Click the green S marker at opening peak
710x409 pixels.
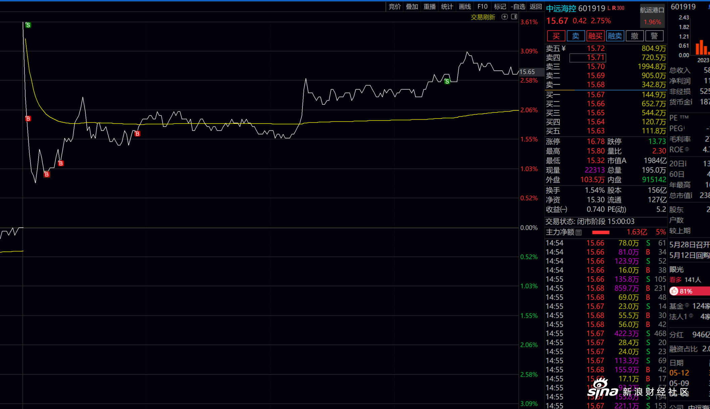[28, 25]
